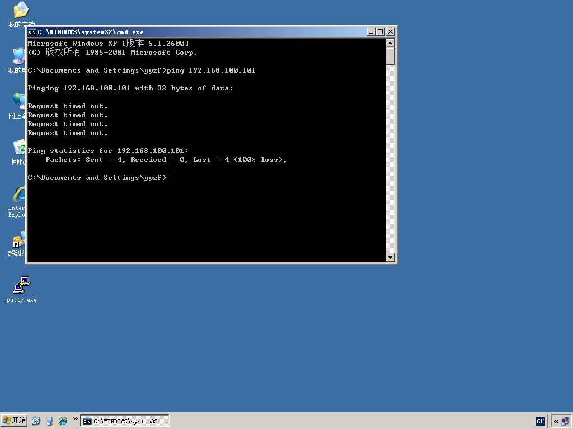Select the My Documents folder desktop icon
Screen dimensions: 573x429
click(21, 14)
